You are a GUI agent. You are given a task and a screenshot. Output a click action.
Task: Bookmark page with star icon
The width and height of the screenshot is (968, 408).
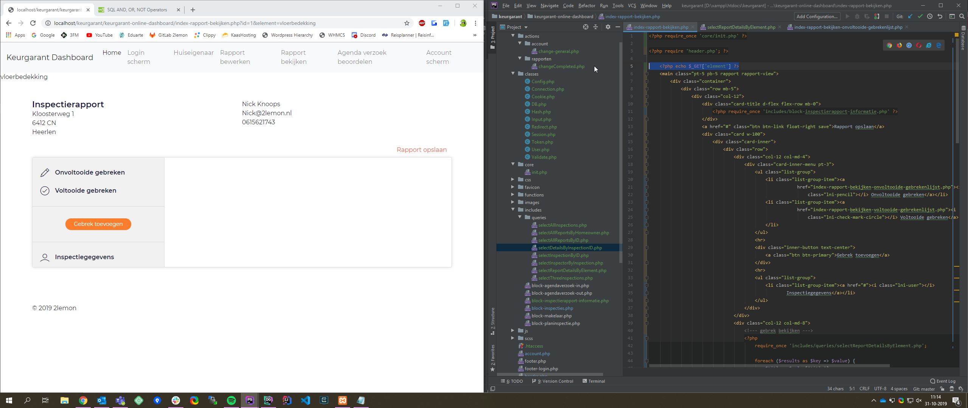tap(407, 23)
